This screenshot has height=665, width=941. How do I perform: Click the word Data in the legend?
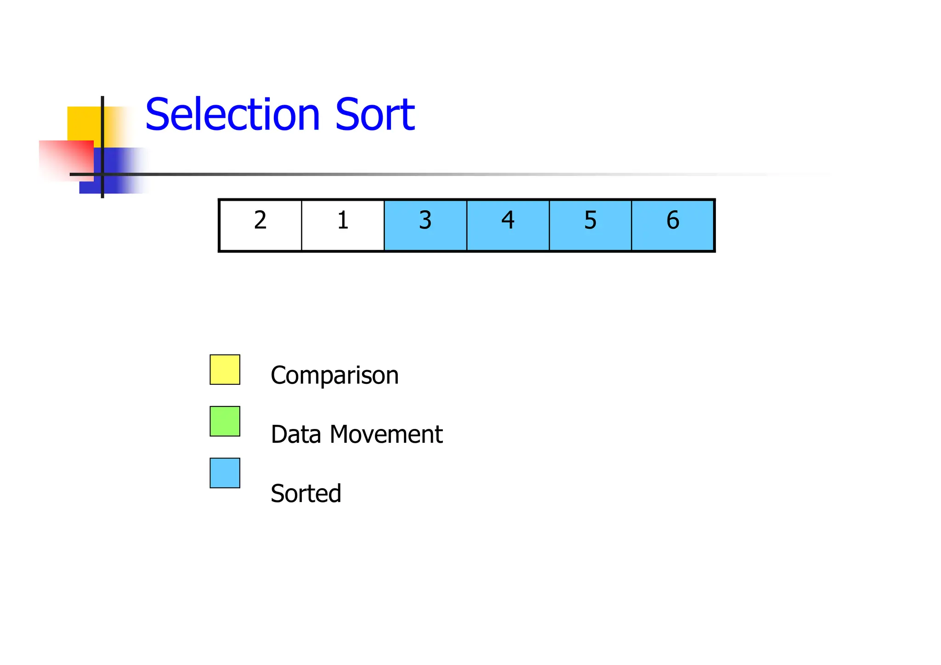point(295,434)
